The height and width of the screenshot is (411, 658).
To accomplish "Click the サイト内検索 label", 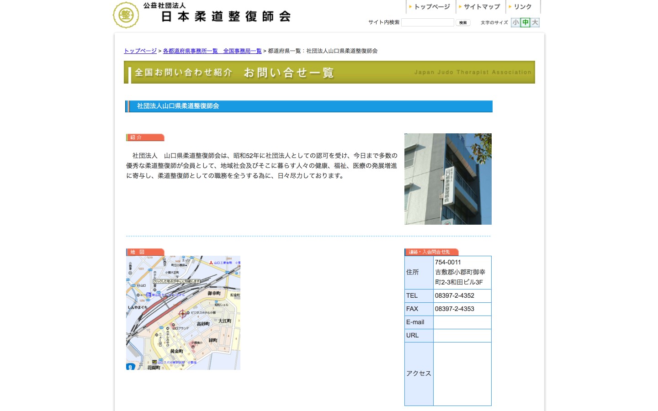I will [x=384, y=22].
